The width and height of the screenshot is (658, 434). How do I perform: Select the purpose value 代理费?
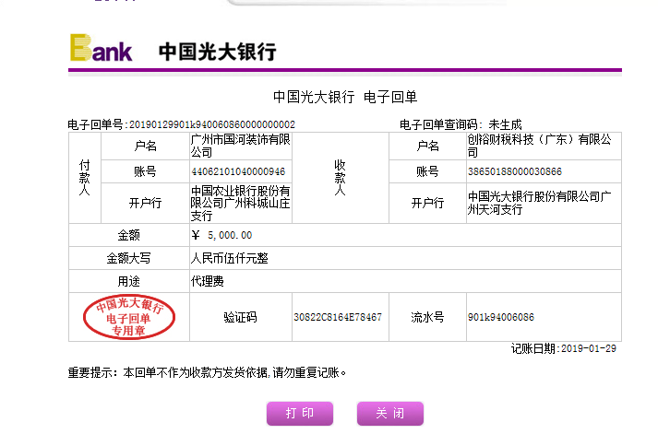pyautogui.click(x=208, y=281)
